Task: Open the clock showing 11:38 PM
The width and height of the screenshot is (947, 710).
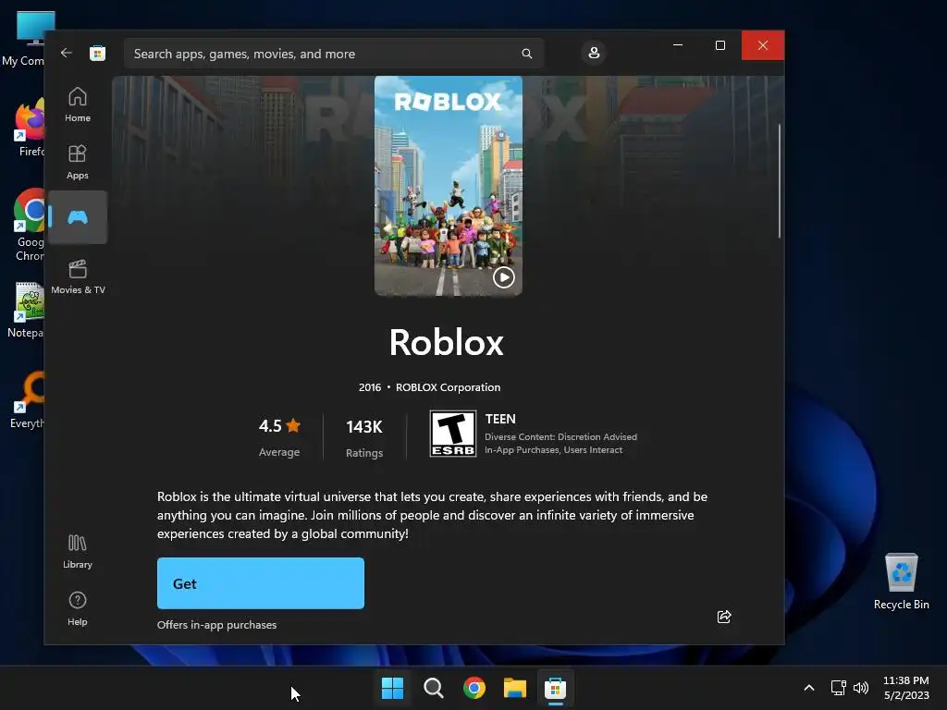Action: (906, 688)
